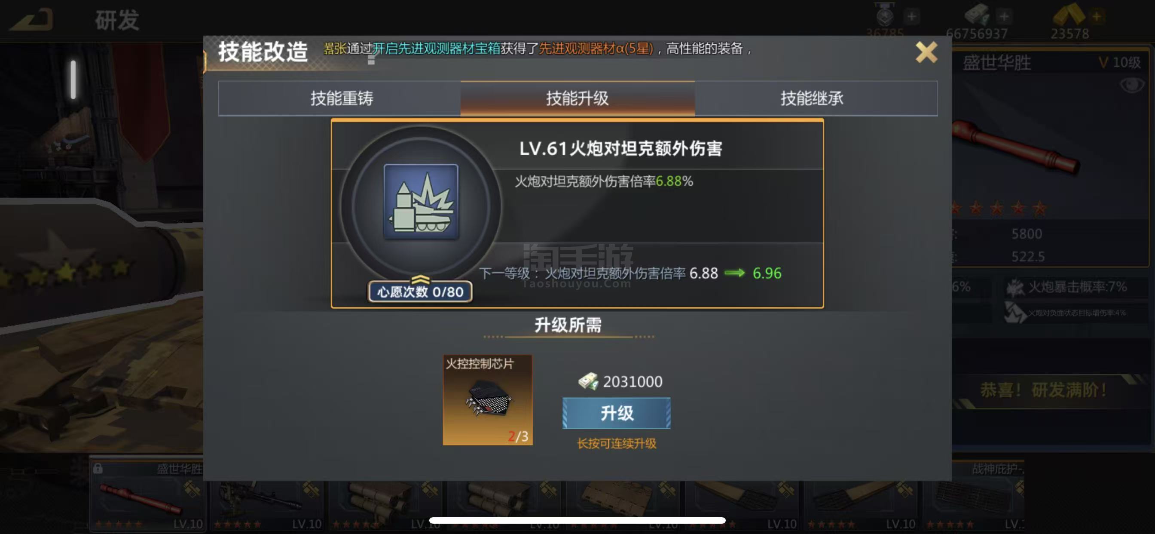Viewport: 1155px width, 534px height.
Task: Select the red cannon barrel equipment slot
Action: [x=147, y=497]
